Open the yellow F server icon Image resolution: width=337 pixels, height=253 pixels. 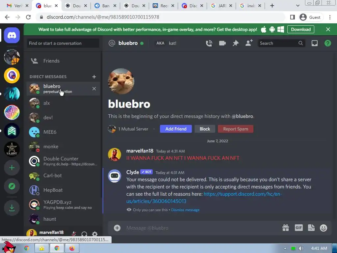point(12,75)
